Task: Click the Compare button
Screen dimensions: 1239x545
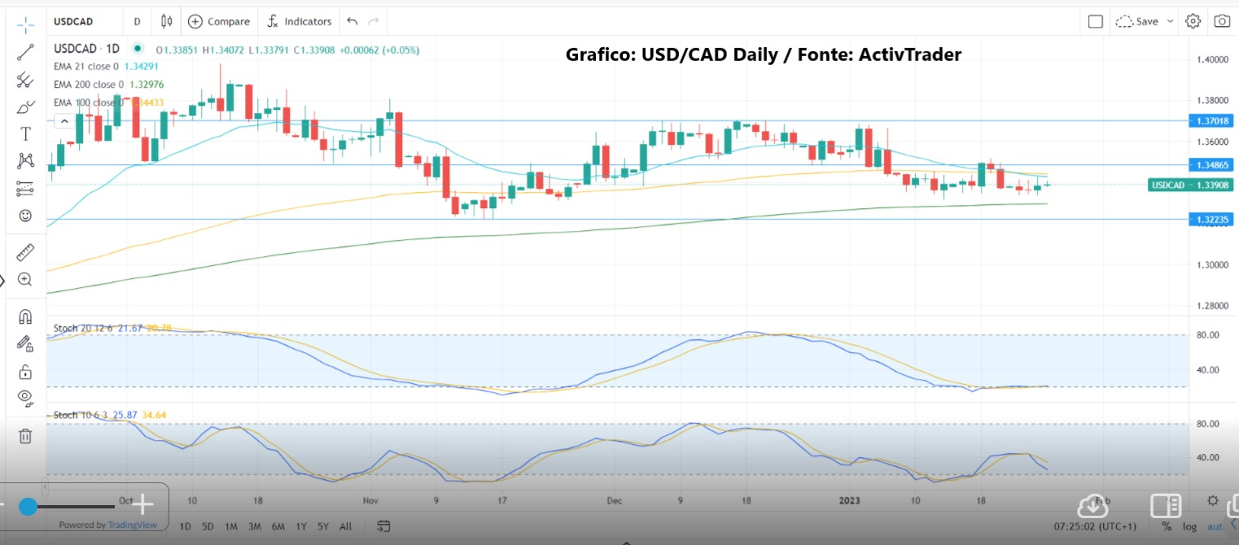Action: 219,21
